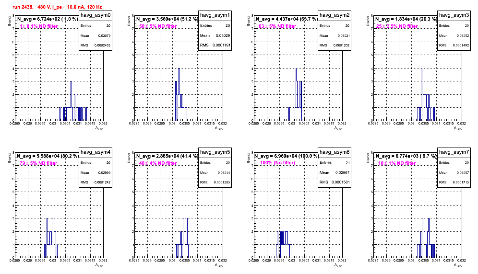
Task: Select the havg_asym6 stats box title
Action: tap(335, 152)
